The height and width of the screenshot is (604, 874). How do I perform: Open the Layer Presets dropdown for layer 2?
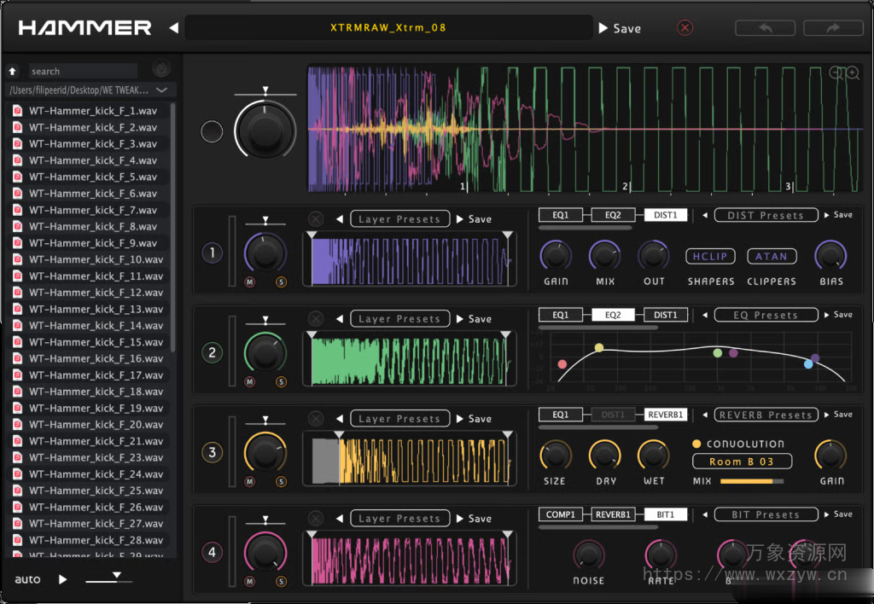399,318
